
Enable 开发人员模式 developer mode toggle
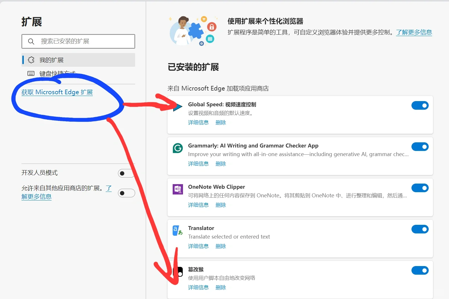[126, 173]
